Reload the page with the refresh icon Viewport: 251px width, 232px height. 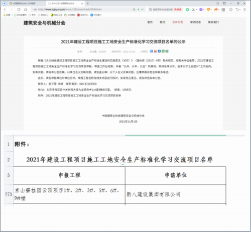click(x=19, y=10)
